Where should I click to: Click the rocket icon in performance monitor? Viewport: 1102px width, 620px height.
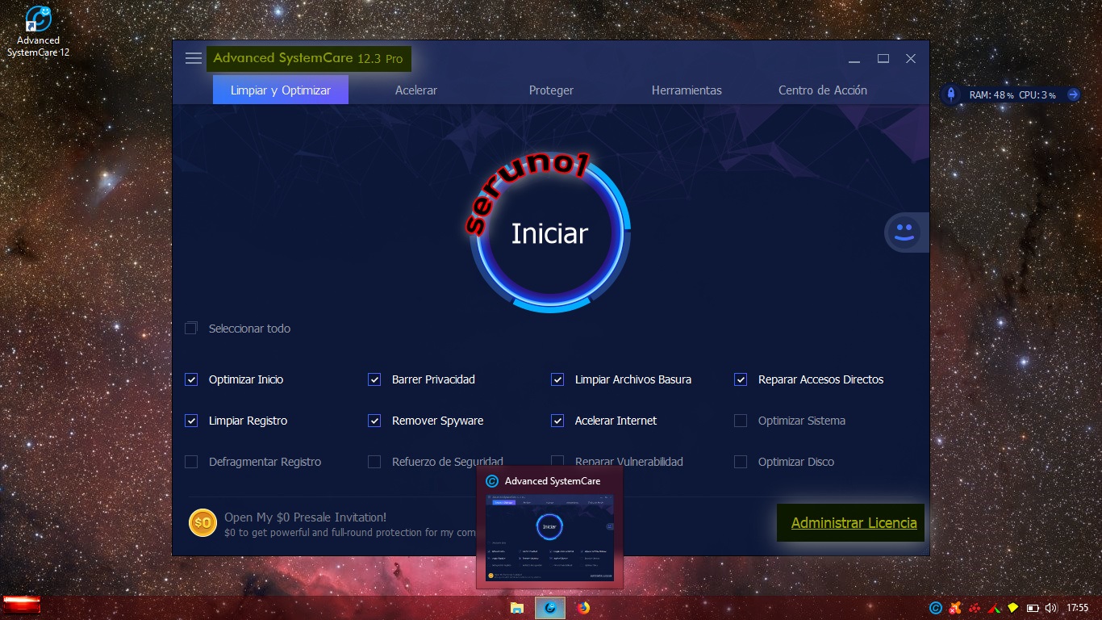pos(951,94)
